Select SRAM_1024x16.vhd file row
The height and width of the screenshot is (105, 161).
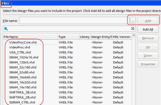point(68,57)
